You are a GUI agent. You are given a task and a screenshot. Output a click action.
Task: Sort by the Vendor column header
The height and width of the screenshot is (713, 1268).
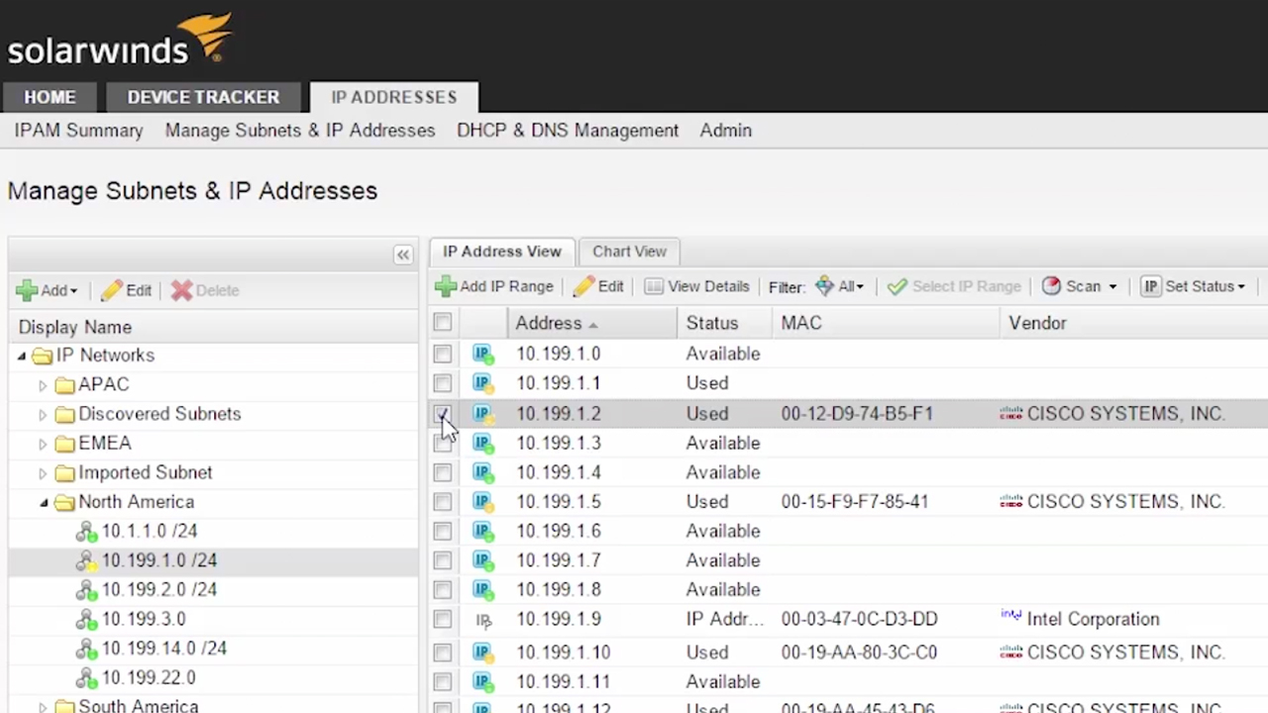point(1134,323)
